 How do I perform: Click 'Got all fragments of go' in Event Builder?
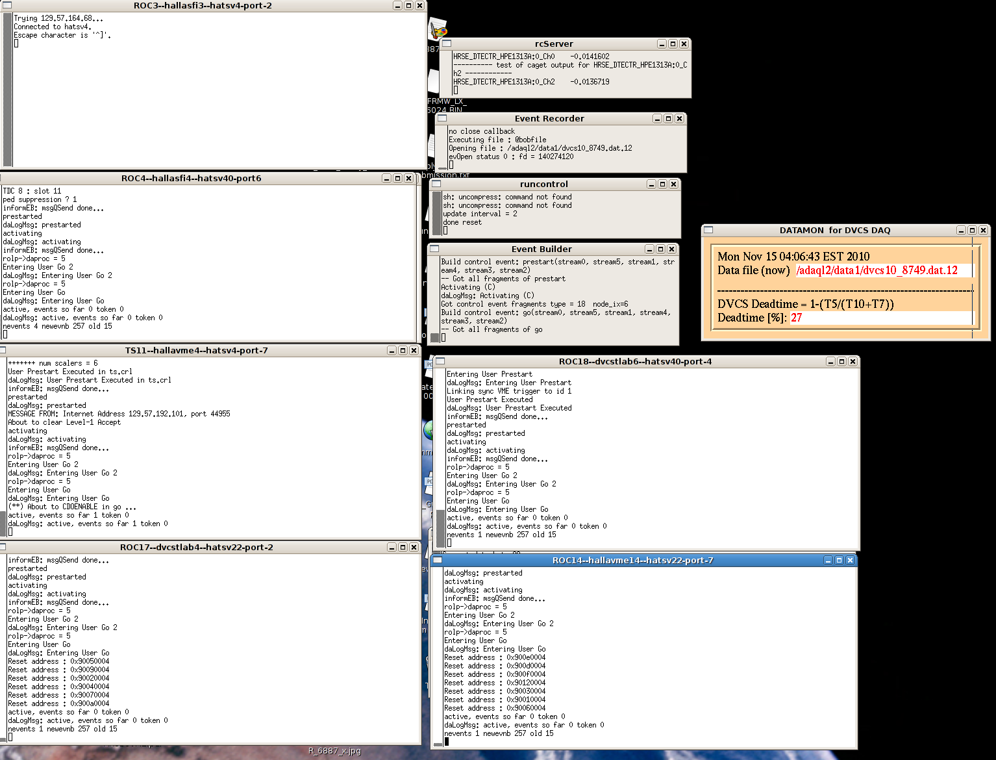coord(492,329)
